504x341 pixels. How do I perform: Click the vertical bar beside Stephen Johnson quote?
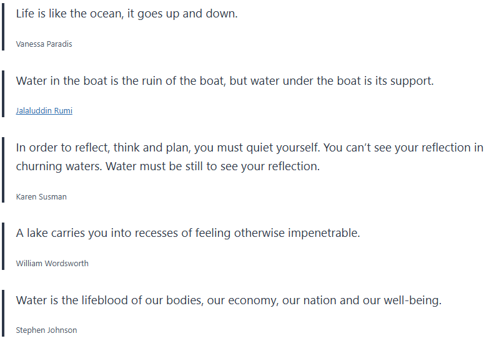tap(3, 314)
